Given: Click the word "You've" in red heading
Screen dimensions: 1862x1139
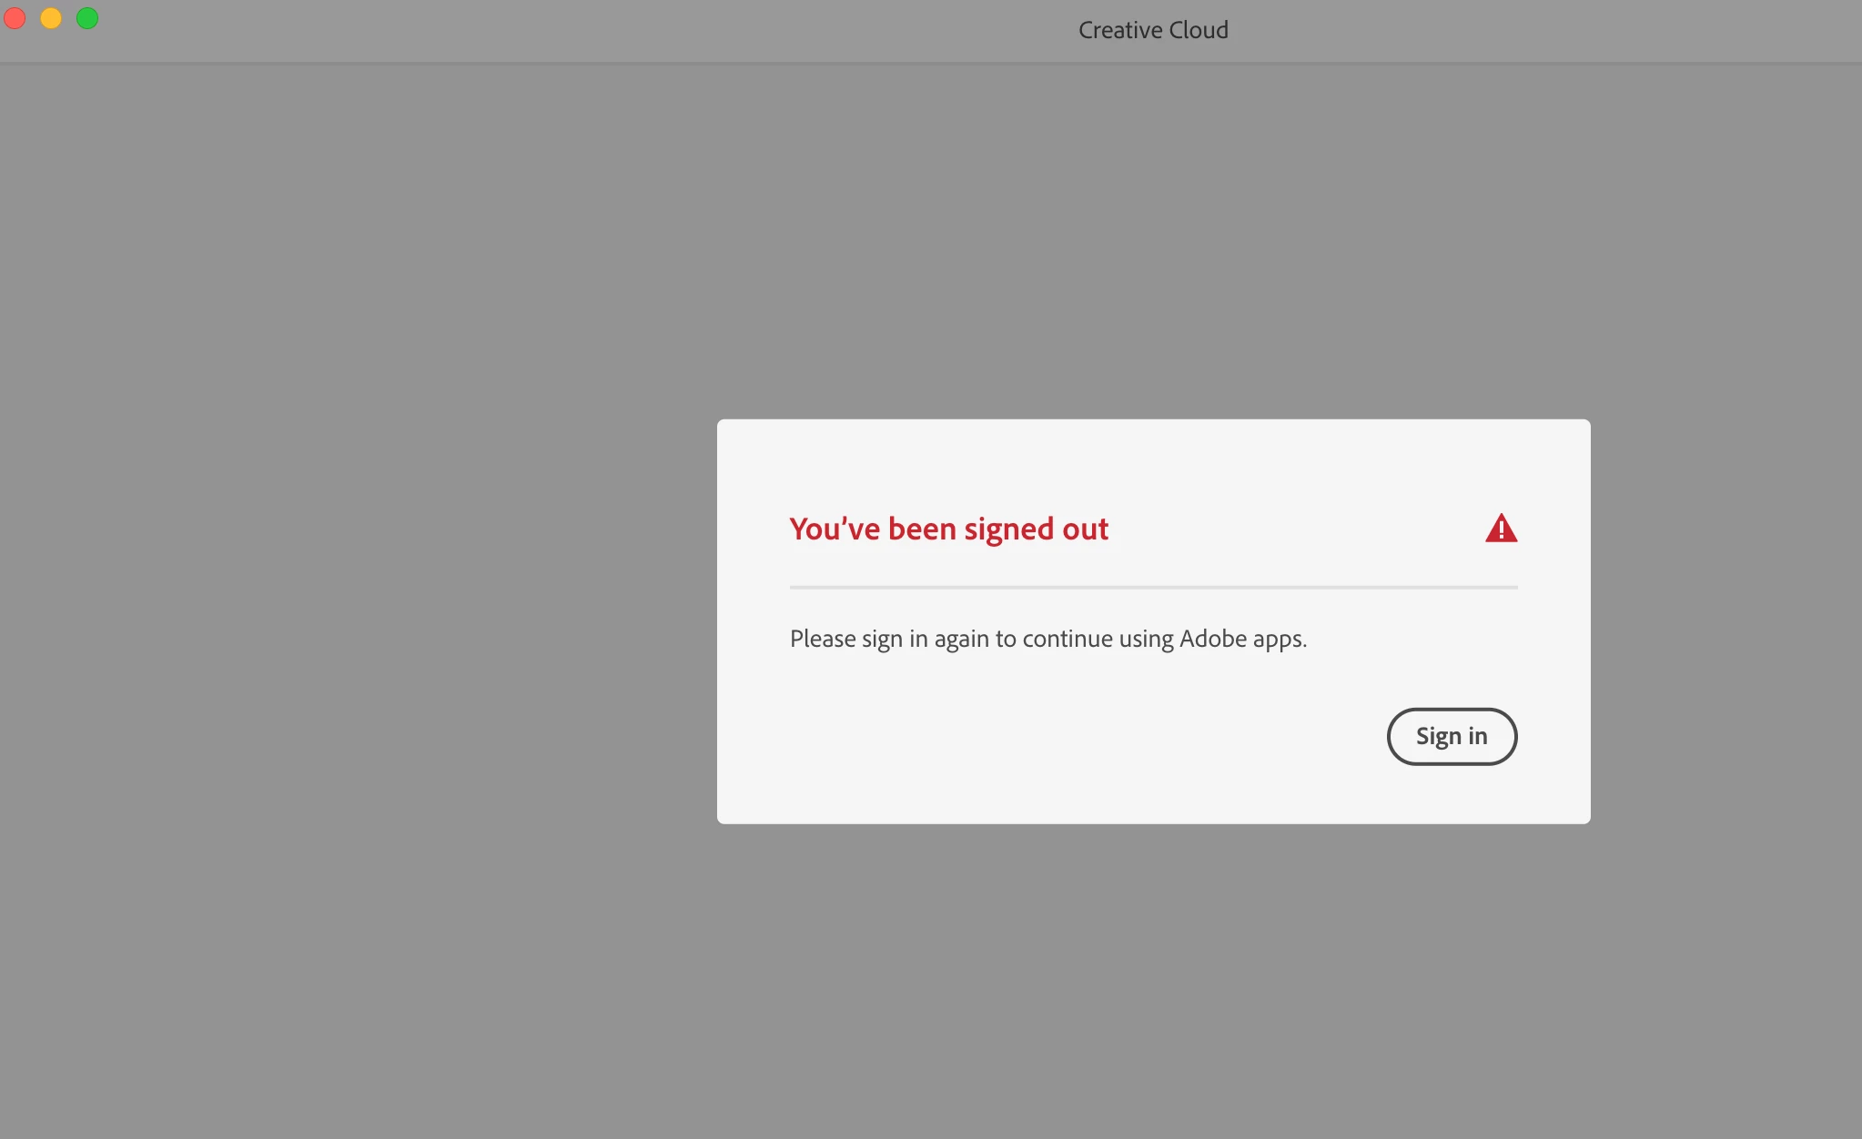Looking at the screenshot, I should tap(835, 529).
